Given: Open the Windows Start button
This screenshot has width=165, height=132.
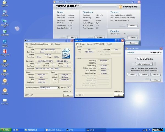Looking at the screenshot, I should pos(6,130).
